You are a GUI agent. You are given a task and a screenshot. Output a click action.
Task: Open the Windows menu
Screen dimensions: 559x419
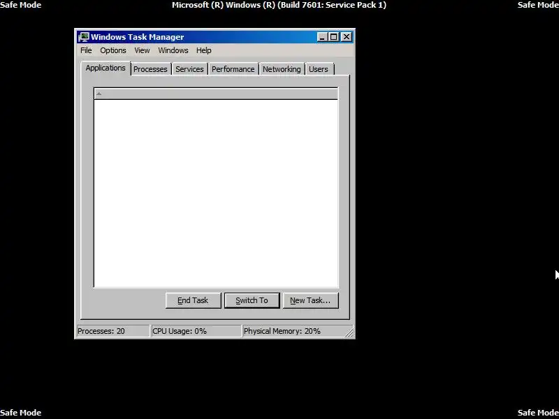173,50
